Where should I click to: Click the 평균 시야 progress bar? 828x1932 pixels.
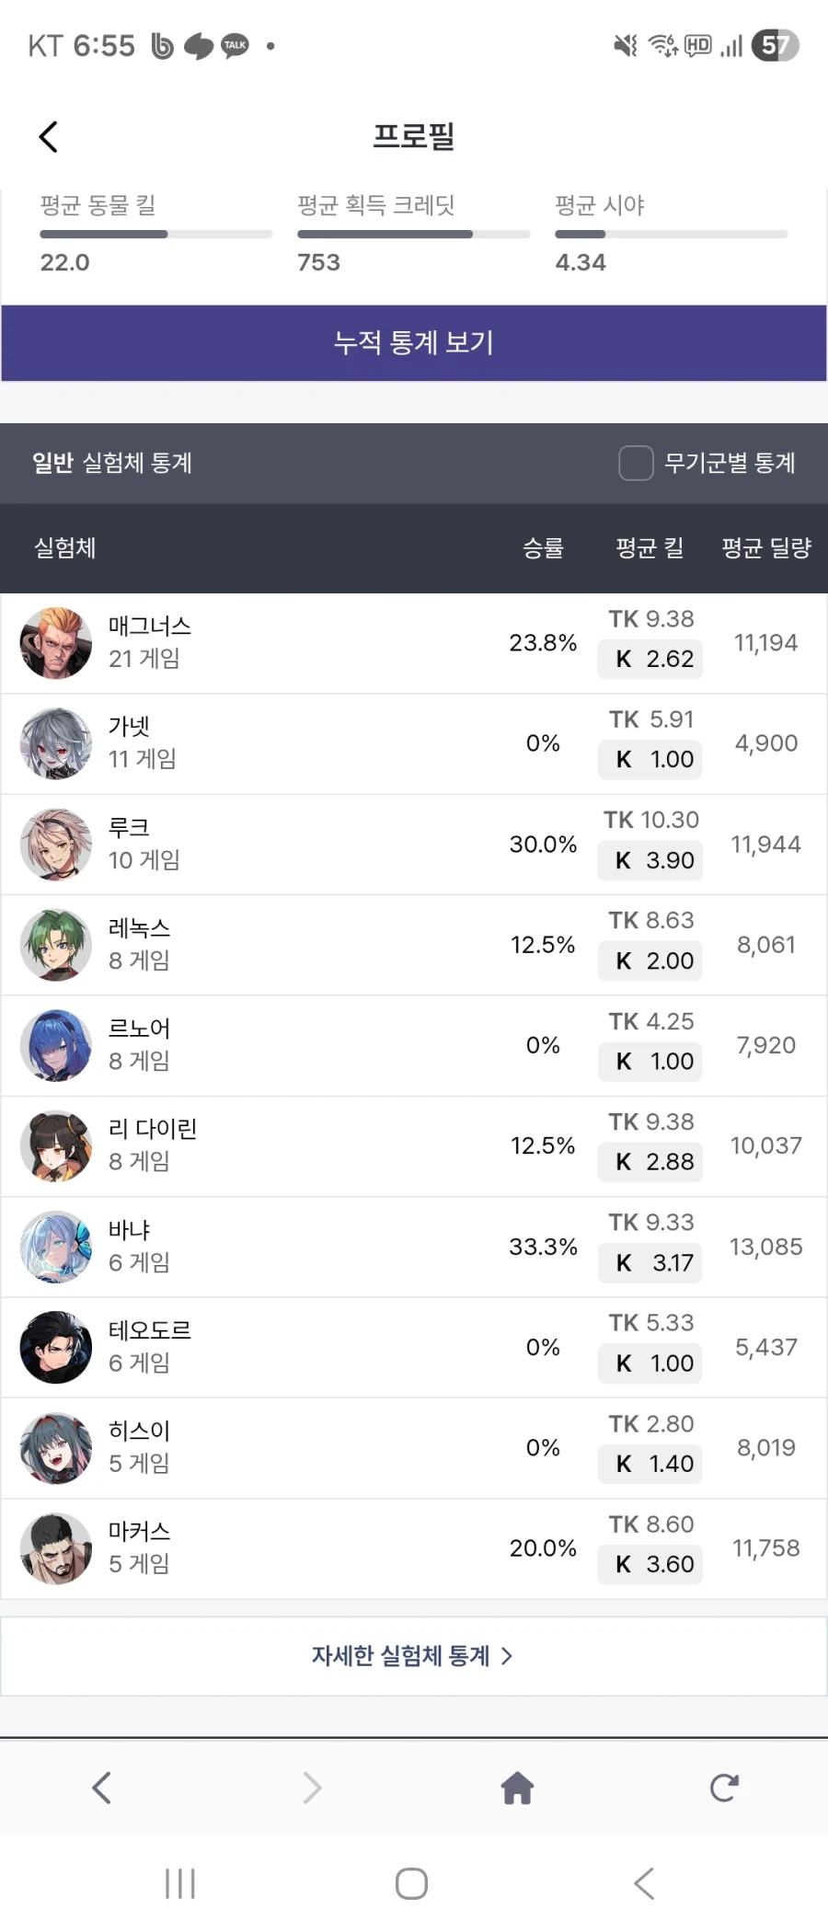point(672,234)
